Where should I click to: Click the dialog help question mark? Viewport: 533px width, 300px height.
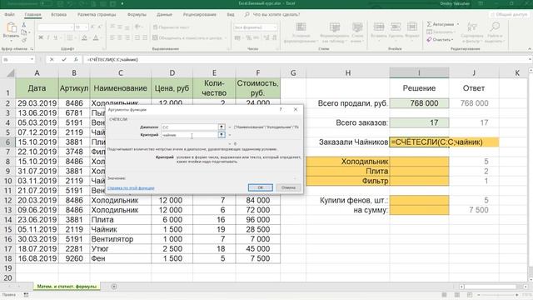[281, 109]
